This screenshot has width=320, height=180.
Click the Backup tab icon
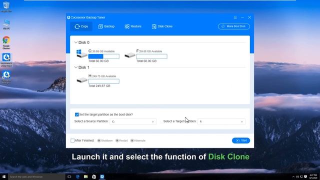tap(100, 26)
